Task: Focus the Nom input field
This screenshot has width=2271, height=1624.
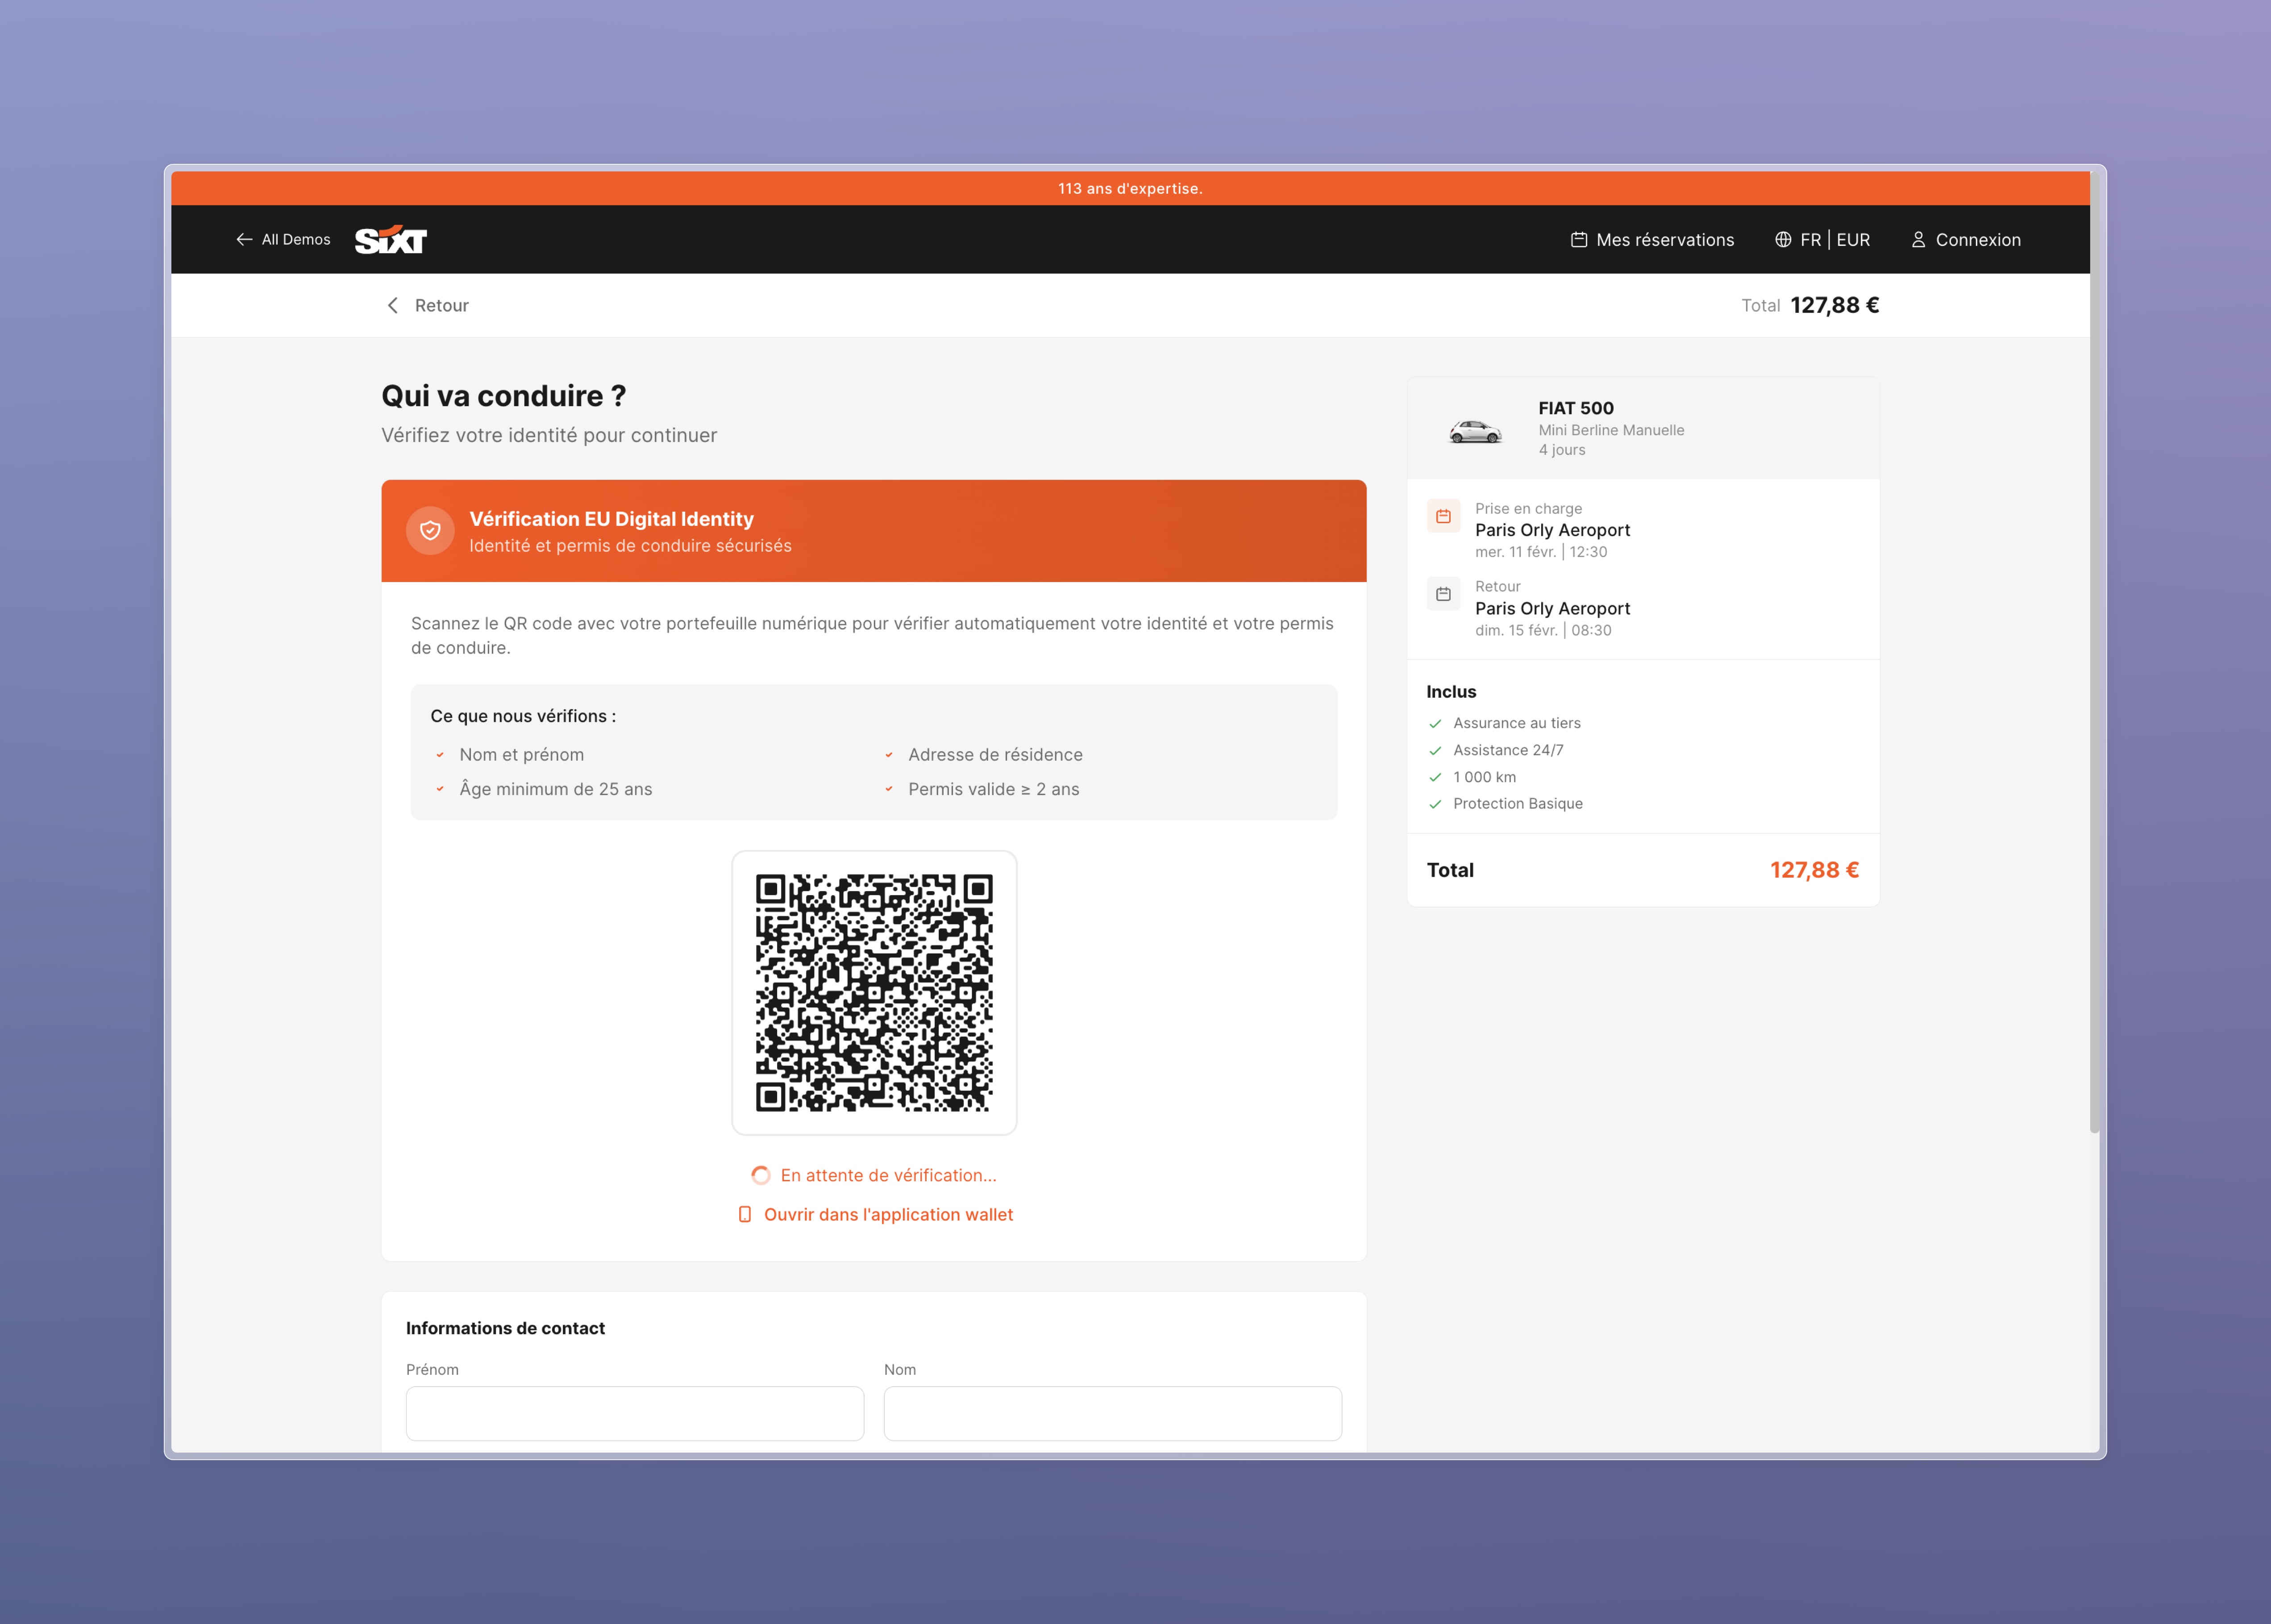Action: pos(1113,1414)
